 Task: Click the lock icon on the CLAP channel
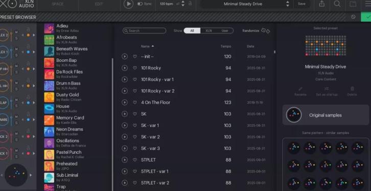(x=28, y=97)
